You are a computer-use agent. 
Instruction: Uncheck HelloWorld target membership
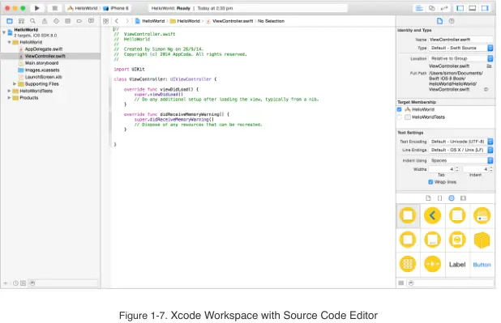(x=399, y=109)
